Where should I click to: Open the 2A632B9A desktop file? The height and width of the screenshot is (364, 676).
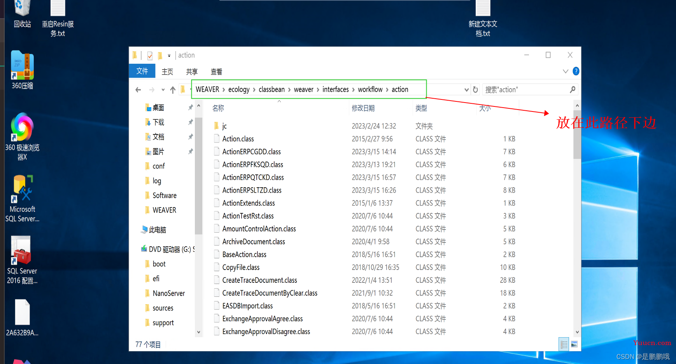coord(22,318)
